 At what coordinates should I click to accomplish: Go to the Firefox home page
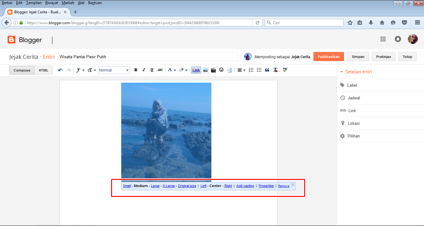tap(382, 23)
